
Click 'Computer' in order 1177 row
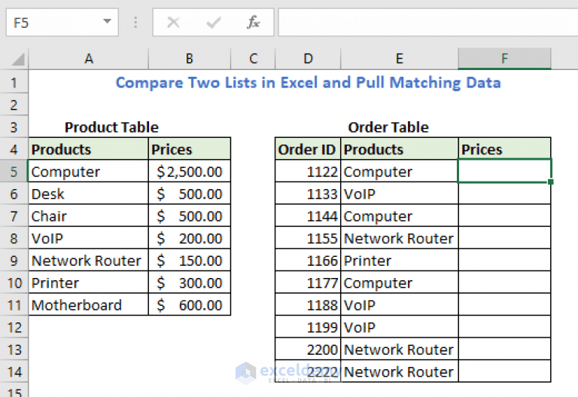coord(399,282)
